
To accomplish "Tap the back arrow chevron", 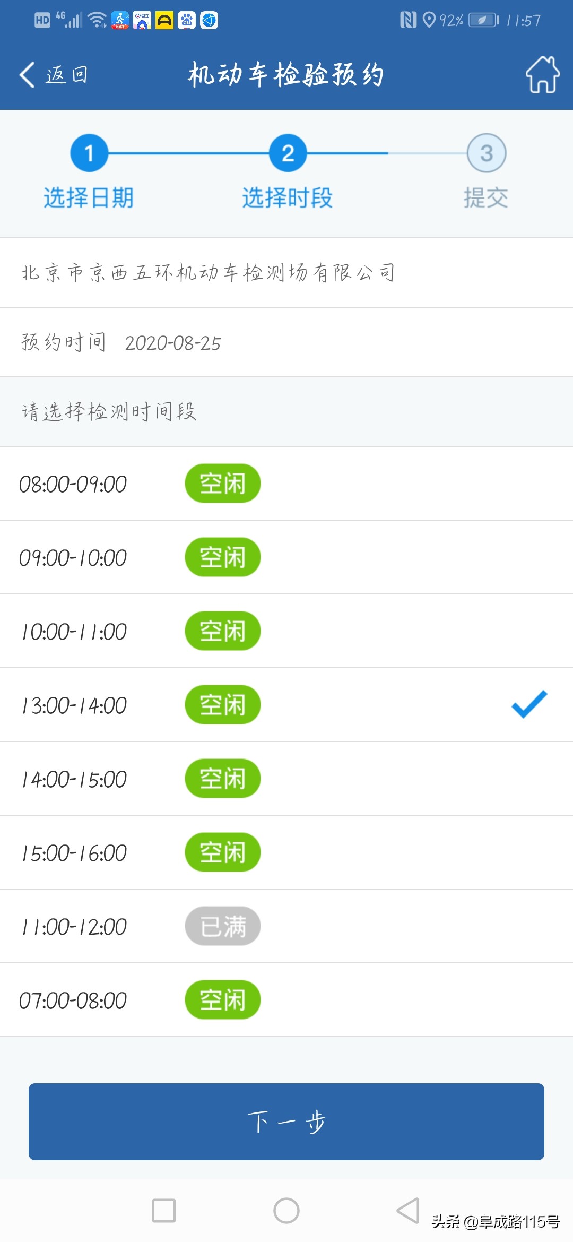I will point(27,74).
